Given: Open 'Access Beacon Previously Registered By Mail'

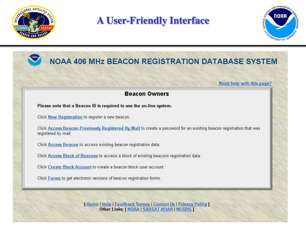Looking at the screenshot, I should tap(94, 128).
